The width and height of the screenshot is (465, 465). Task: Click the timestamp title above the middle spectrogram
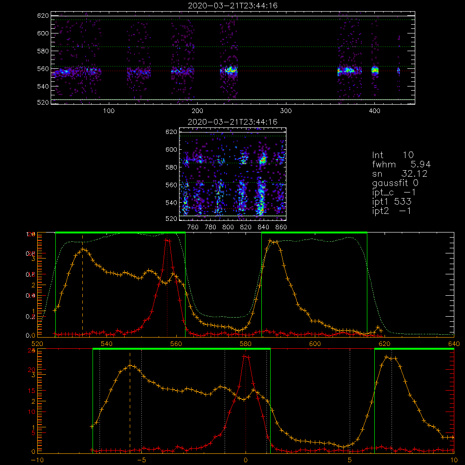(233, 122)
